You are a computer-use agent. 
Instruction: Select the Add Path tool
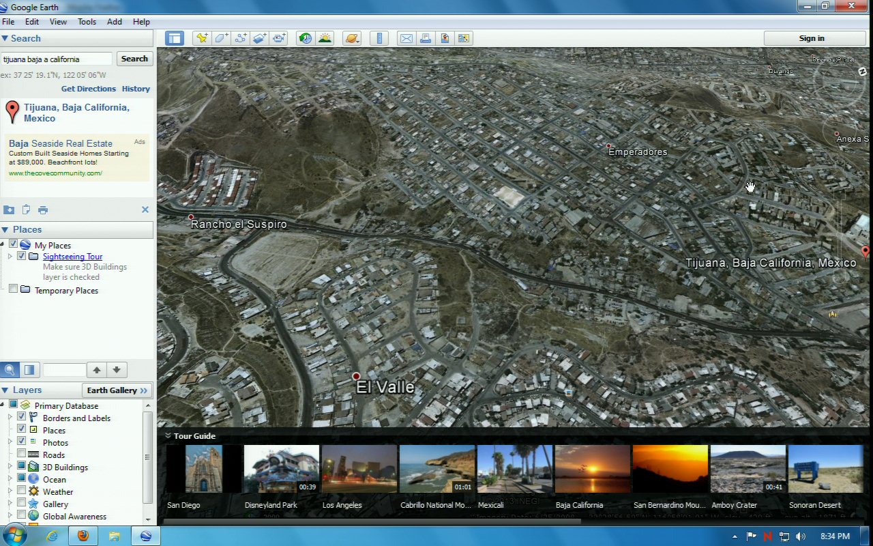(x=240, y=38)
